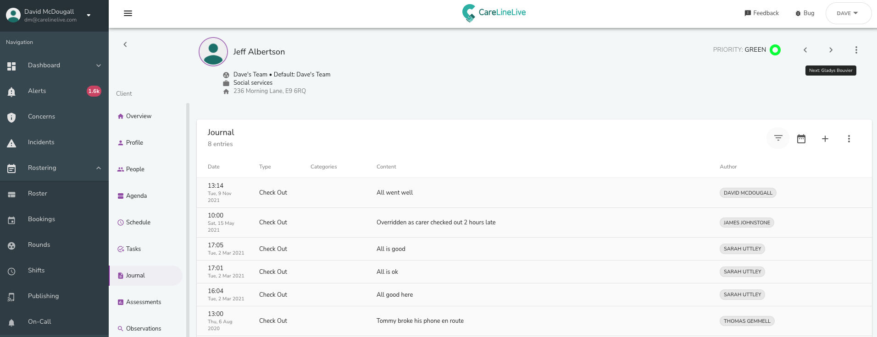Open the hamburger menu icon
Screen dimensions: 877x337
[x=128, y=13]
